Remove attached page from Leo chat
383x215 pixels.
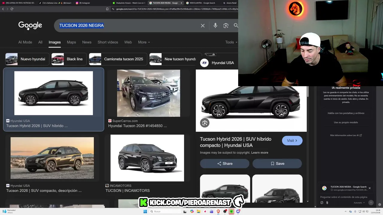370,188
